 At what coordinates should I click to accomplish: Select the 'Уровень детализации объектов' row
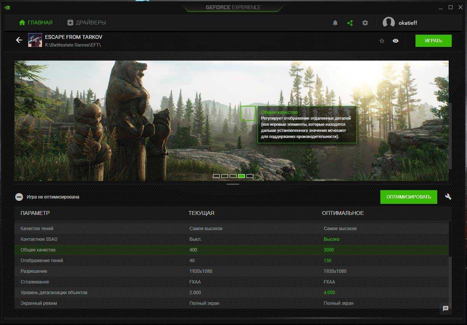232,293
